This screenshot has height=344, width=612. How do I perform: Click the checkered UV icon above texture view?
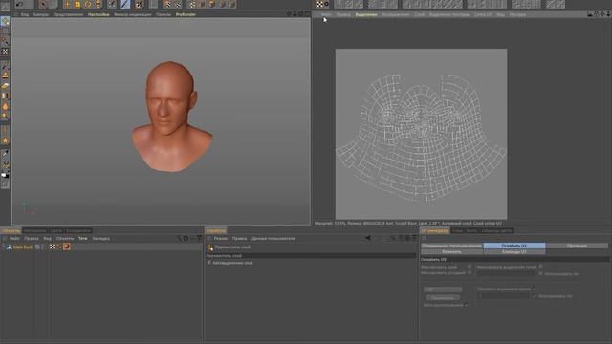[319, 4]
